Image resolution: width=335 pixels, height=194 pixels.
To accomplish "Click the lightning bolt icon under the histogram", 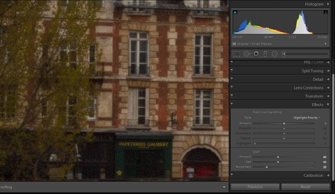I will (325, 43).
